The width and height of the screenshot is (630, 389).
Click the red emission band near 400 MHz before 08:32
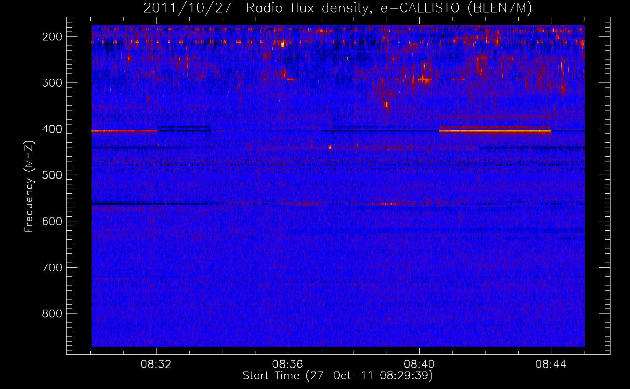point(124,131)
